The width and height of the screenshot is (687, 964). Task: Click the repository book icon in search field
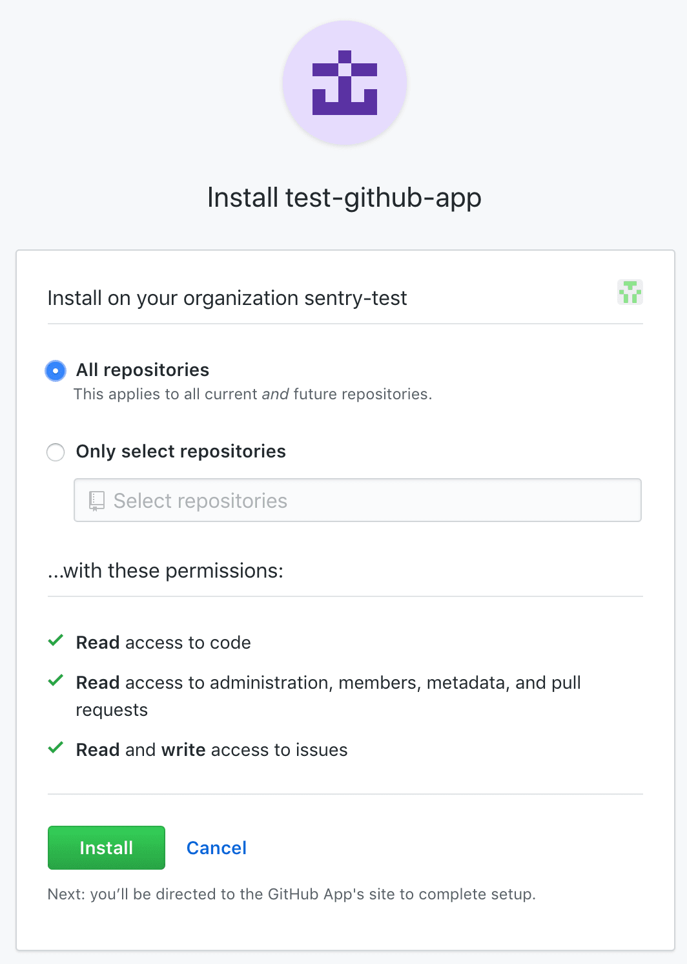(97, 499)
